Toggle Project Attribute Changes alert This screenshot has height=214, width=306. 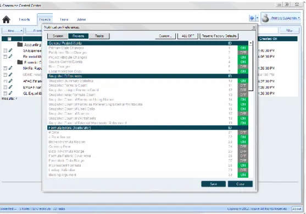click(243, 57)
